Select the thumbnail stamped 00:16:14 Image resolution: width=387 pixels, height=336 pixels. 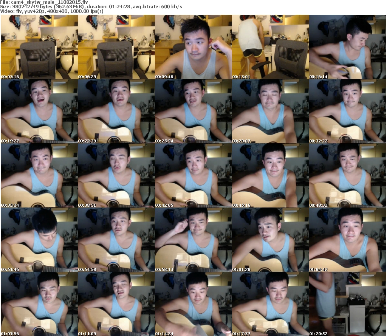348,47
